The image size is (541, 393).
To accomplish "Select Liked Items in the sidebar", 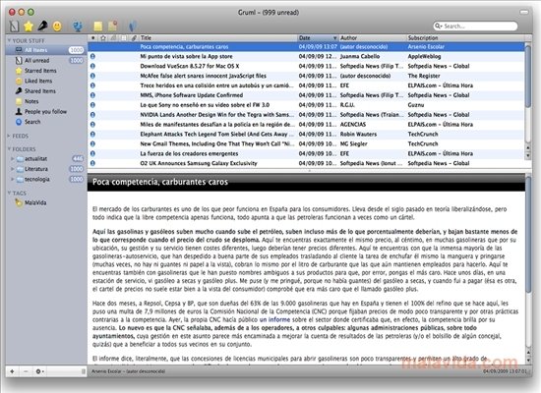I will tap(45, 81).
